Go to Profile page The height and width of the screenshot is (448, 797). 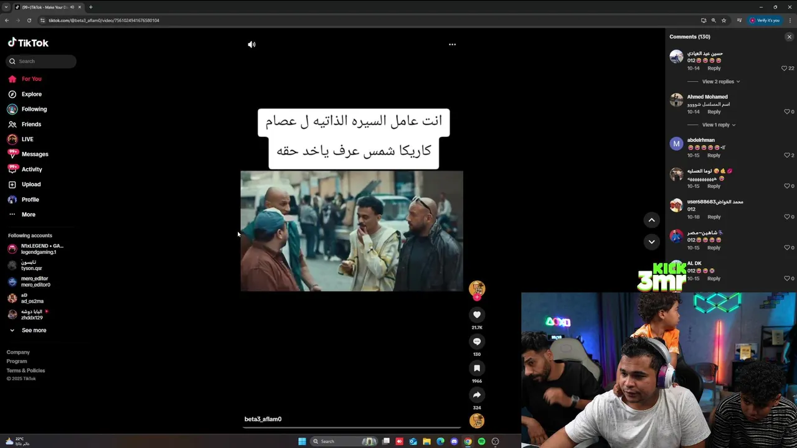click(24, 200)
